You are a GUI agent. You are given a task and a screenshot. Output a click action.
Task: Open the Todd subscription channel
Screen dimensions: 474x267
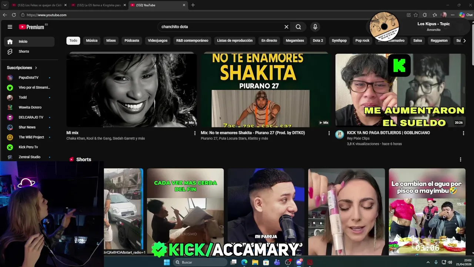coord(29,98)
